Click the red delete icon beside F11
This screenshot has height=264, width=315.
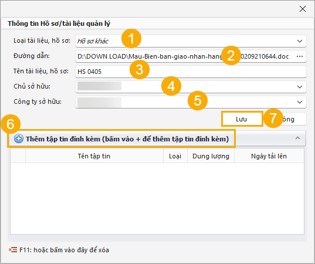(13, 250)
